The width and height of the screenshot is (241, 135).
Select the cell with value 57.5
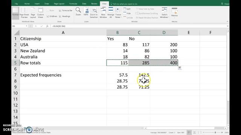117,75
